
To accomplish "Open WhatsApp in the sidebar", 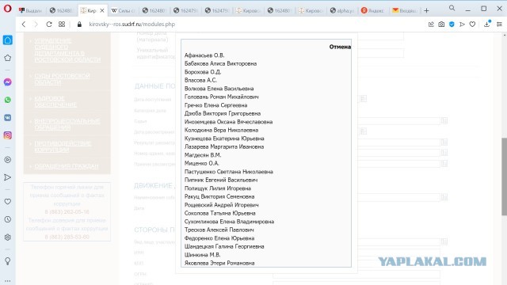I will click(8, 100).
